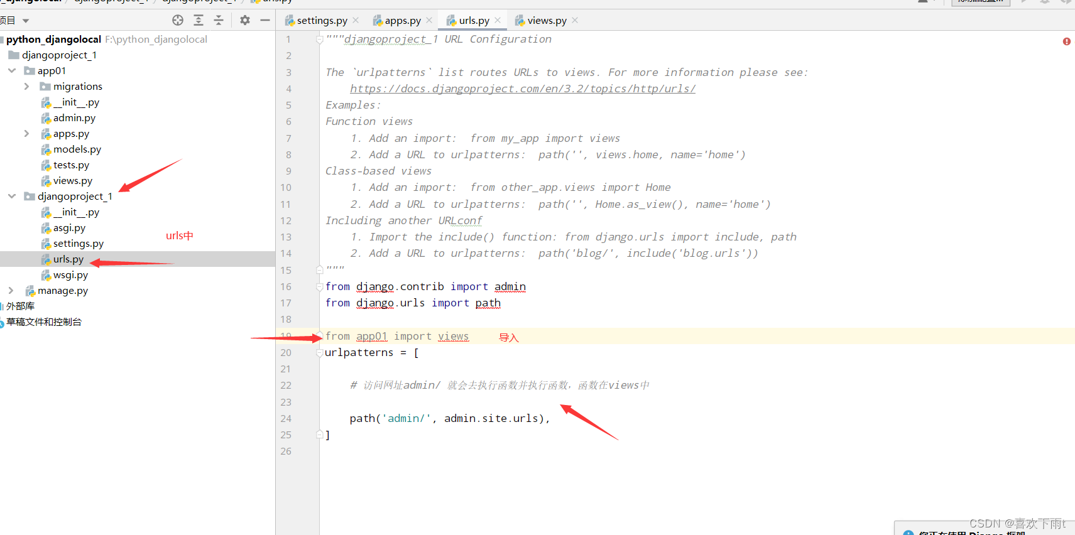
Task: Close the settings.py tab
Action: pos(356,20)
